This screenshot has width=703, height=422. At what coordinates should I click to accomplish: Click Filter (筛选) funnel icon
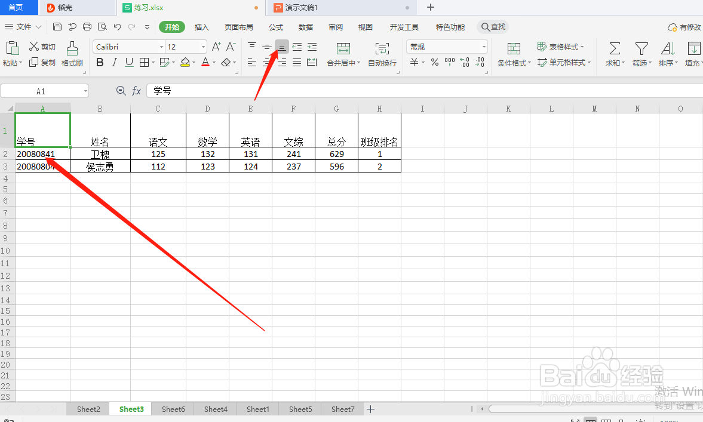pos(641,48)
